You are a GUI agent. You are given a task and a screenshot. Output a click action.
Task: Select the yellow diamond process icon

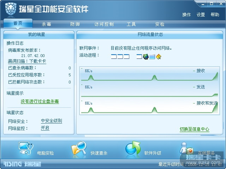pos(159,57)
